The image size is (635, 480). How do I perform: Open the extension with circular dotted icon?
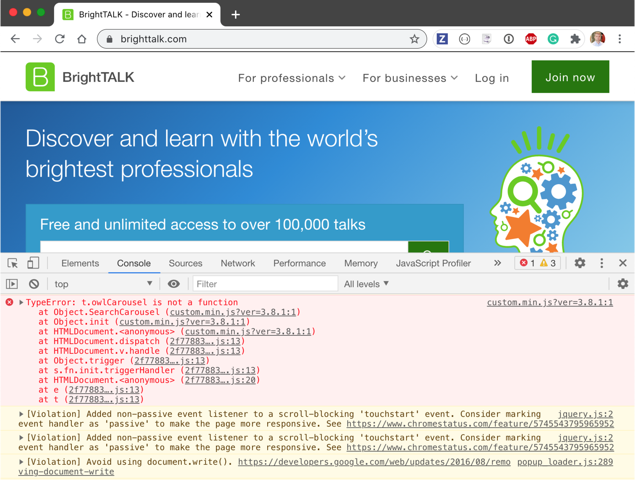pyautogui.click(x=464, y=39)
